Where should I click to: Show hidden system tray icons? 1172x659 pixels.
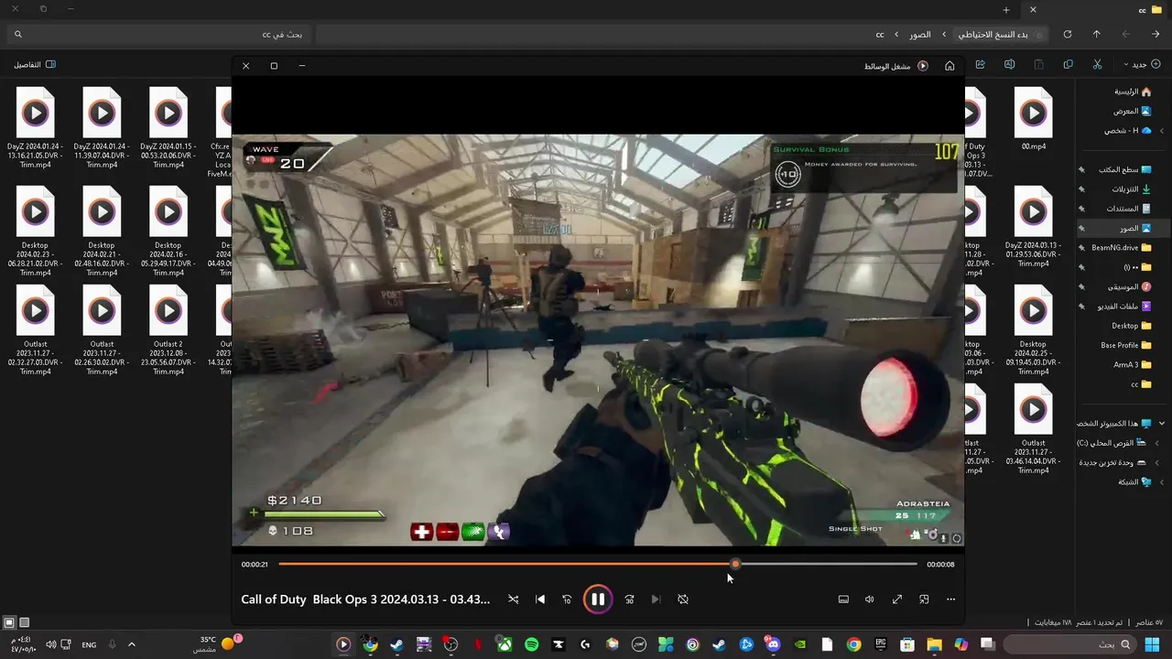click(x=131, y=644)
